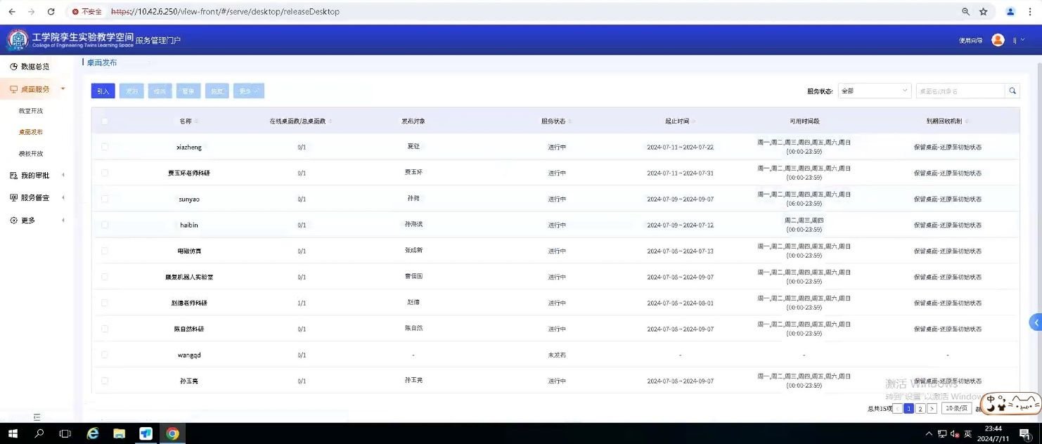The image size is (1042, 444).
Task: Open the 使用向导 link in header
Action: pos(970,41)
